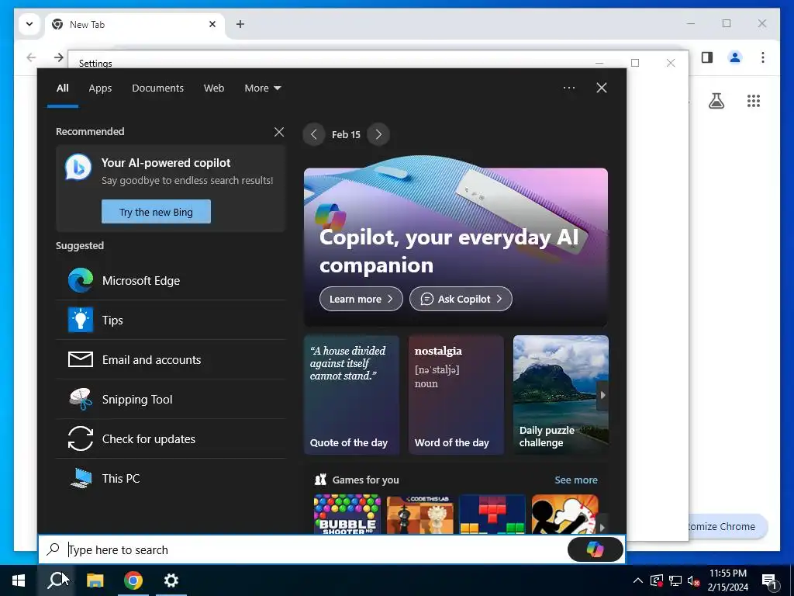Open the Chrome profile menu
Image resolution: width=794 pixels, height=596 pixels.
click(x=735, y=57)
